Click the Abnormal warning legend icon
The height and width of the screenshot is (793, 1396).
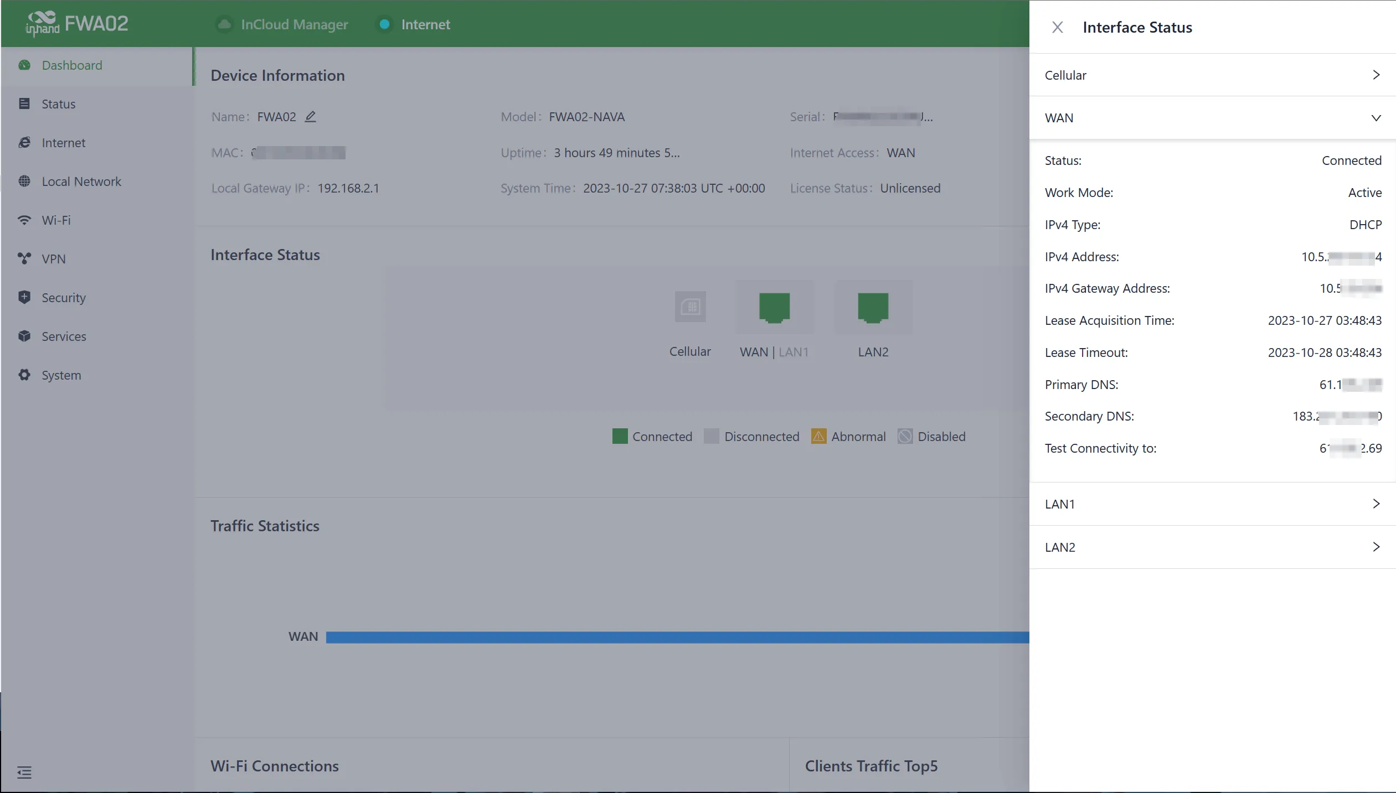818,436
